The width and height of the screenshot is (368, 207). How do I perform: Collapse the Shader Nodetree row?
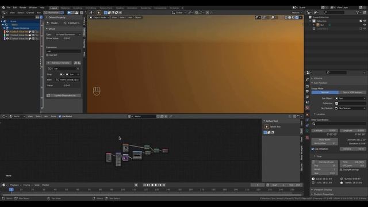(x=4, y=28)
